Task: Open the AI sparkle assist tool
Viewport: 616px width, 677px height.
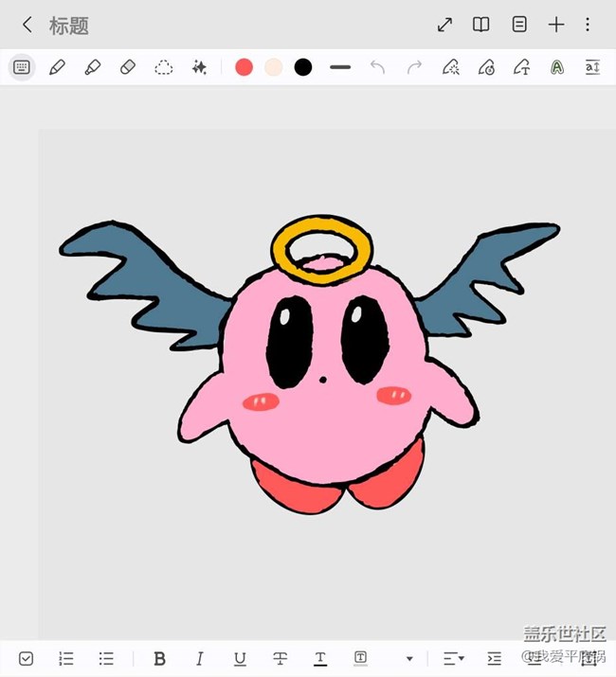Action: point(199,67)
